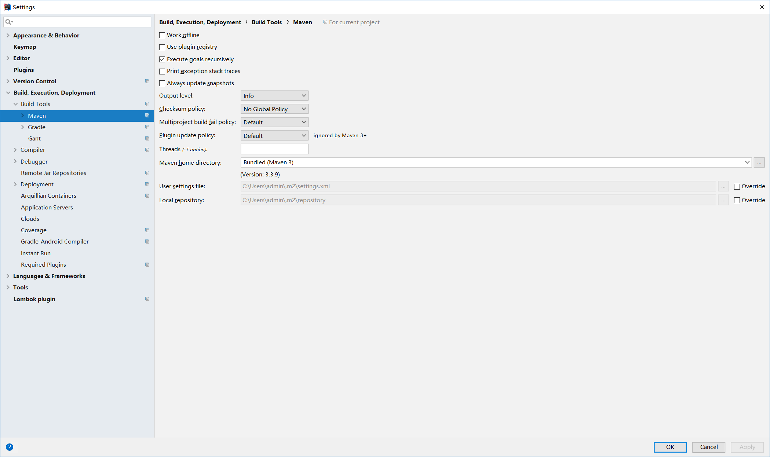Click the help question mark icon
Screen dimensions: 770x457
pyautogui.click(x=10, y=447)
